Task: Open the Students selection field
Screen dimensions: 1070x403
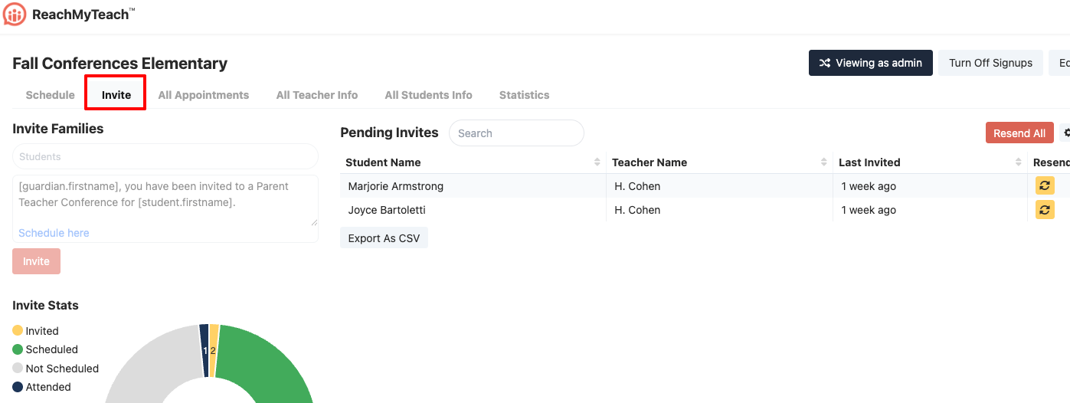Action: pyautogui.click(x=165, y=156)
